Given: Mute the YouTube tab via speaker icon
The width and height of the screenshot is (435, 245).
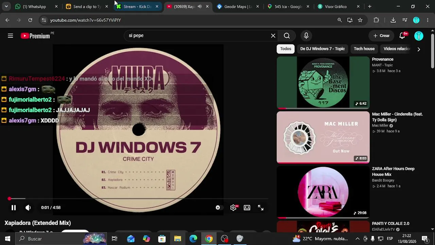Looking at the screenshot, I should 200,6.
